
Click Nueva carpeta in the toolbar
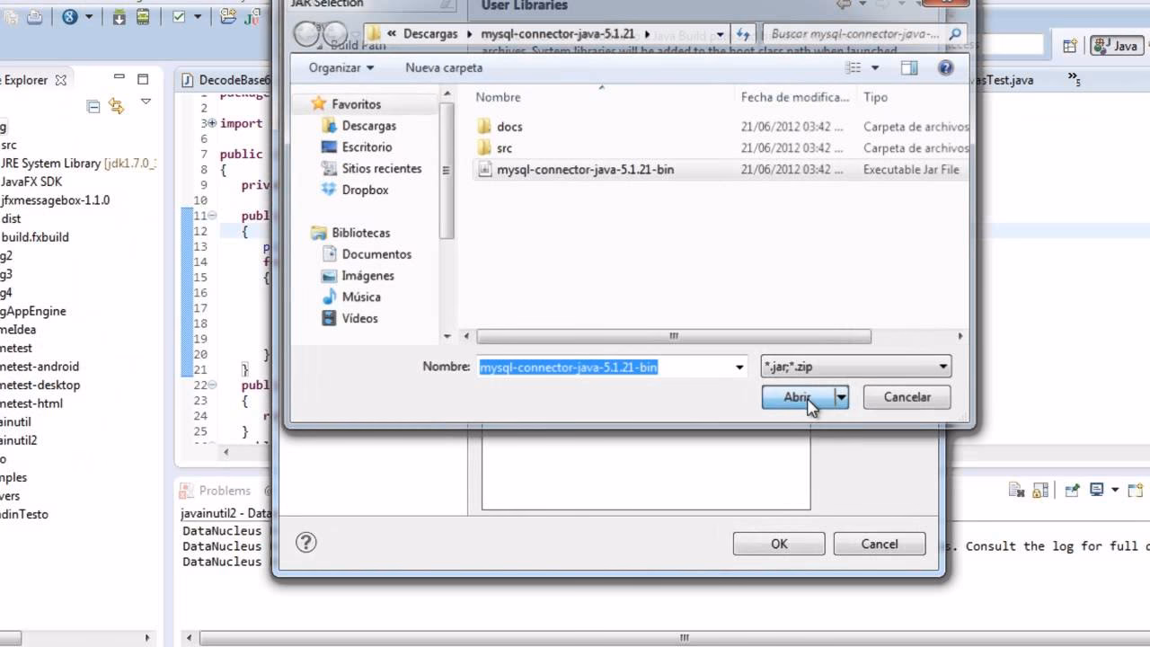(x=444, y=67)
